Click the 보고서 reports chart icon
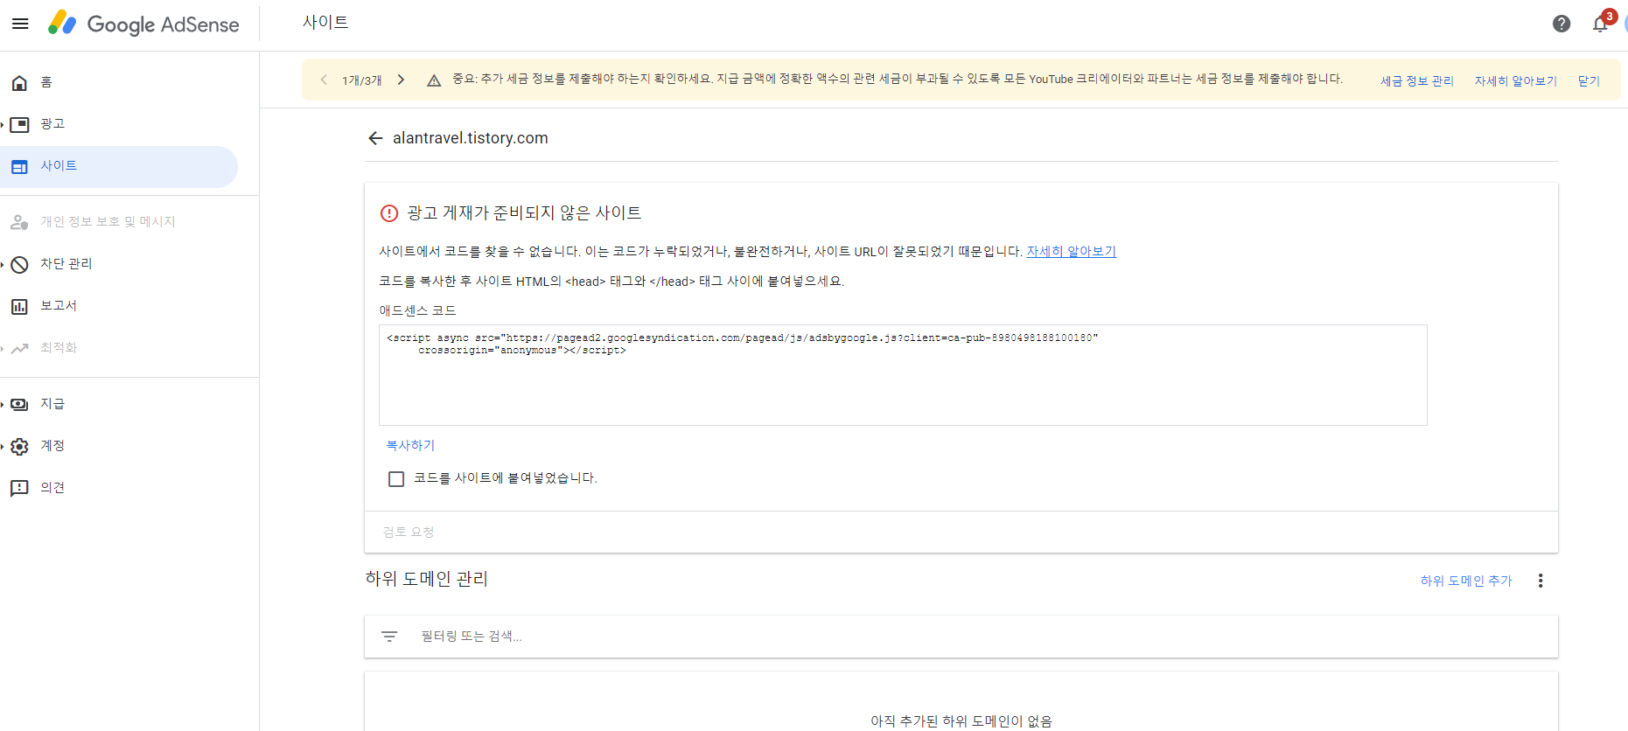 pos(19,307)
